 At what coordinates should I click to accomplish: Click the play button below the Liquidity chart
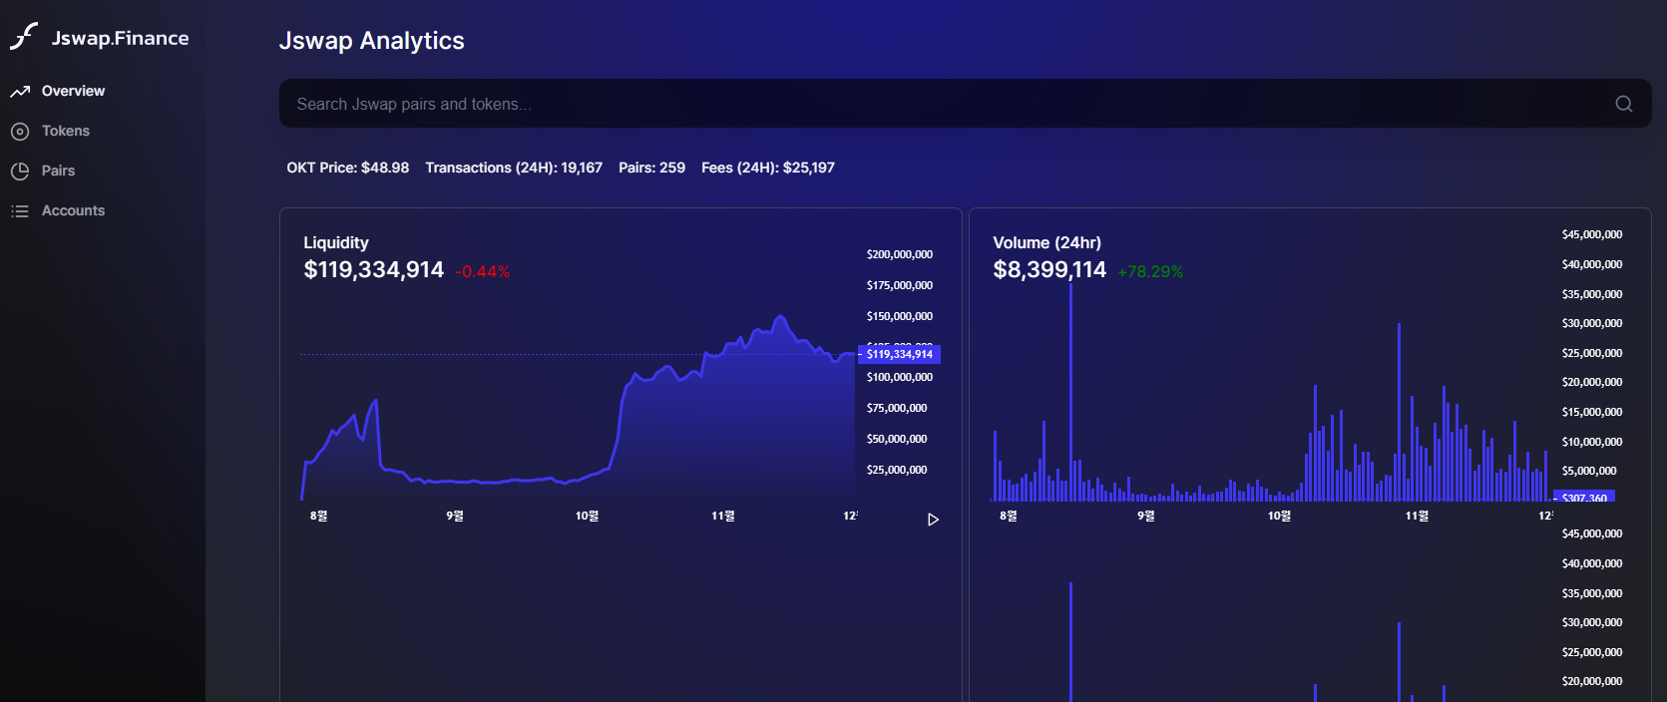point(933,520)
